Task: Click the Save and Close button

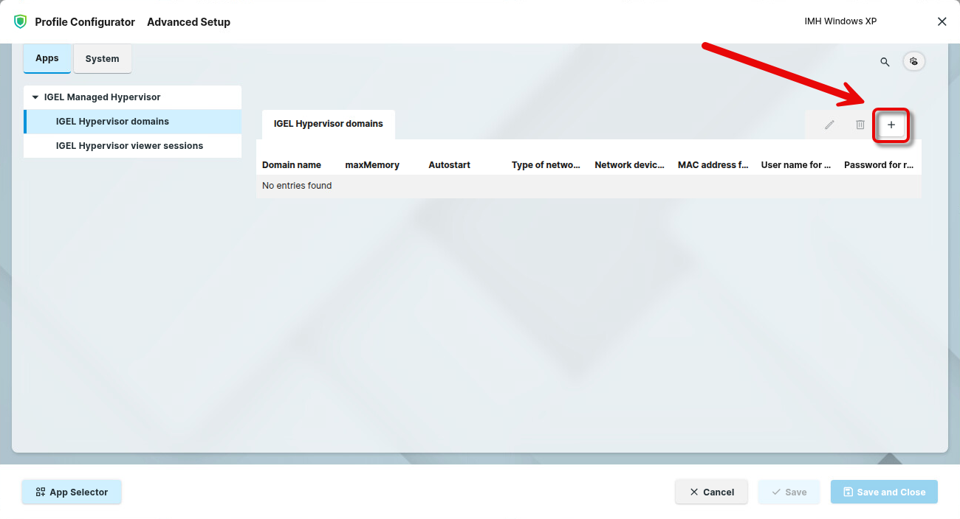Action: pyautogui.click(x=884, y=492)
